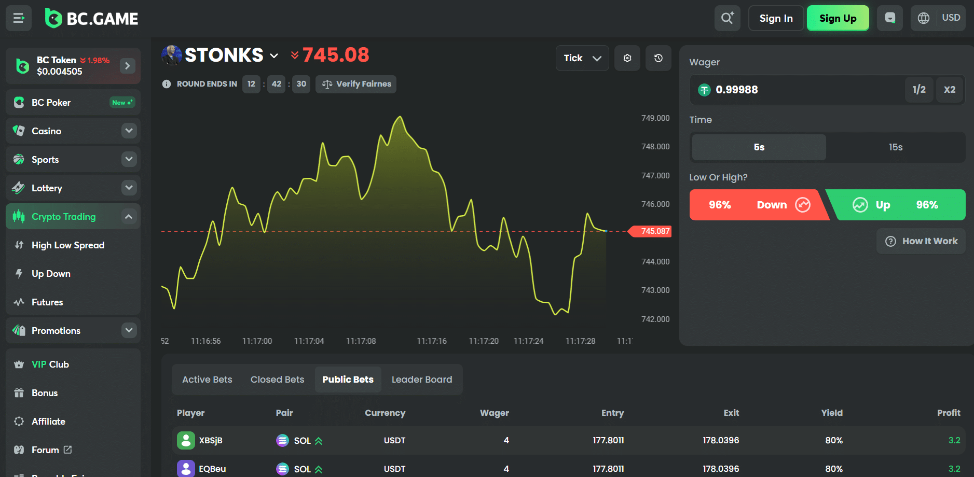Open the chat bubble icon
This screenshot has height=477, width=974.
click(x=890, y=18)
